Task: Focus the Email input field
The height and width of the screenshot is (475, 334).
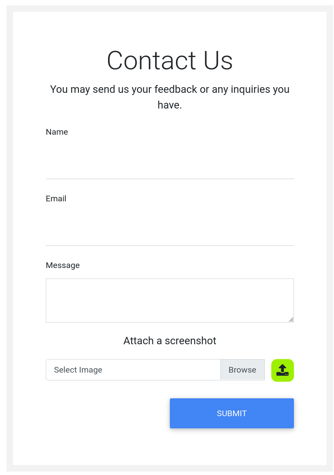Action: [169, 232]
